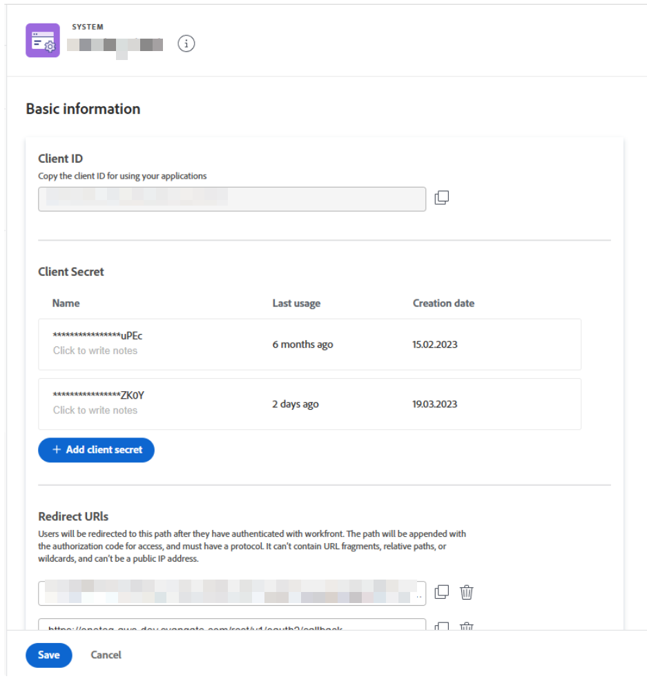This screenshot has height=681, width=647.
Task: Copy the first redirect URL
Action: [x=442, y=592]
